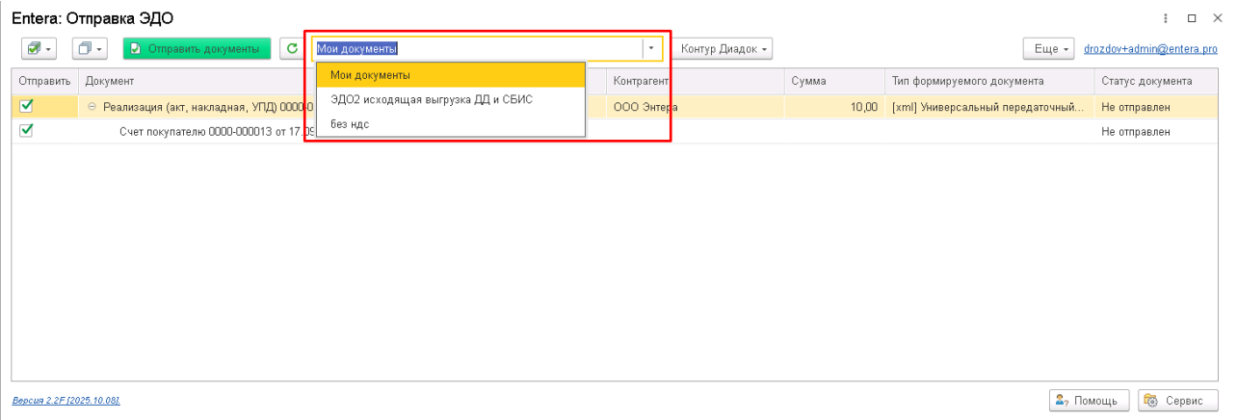Image resolution: width=1237 pixels, height=420 pixels.
Task: Click the Контрагент column header
Action: coord(695,81)
